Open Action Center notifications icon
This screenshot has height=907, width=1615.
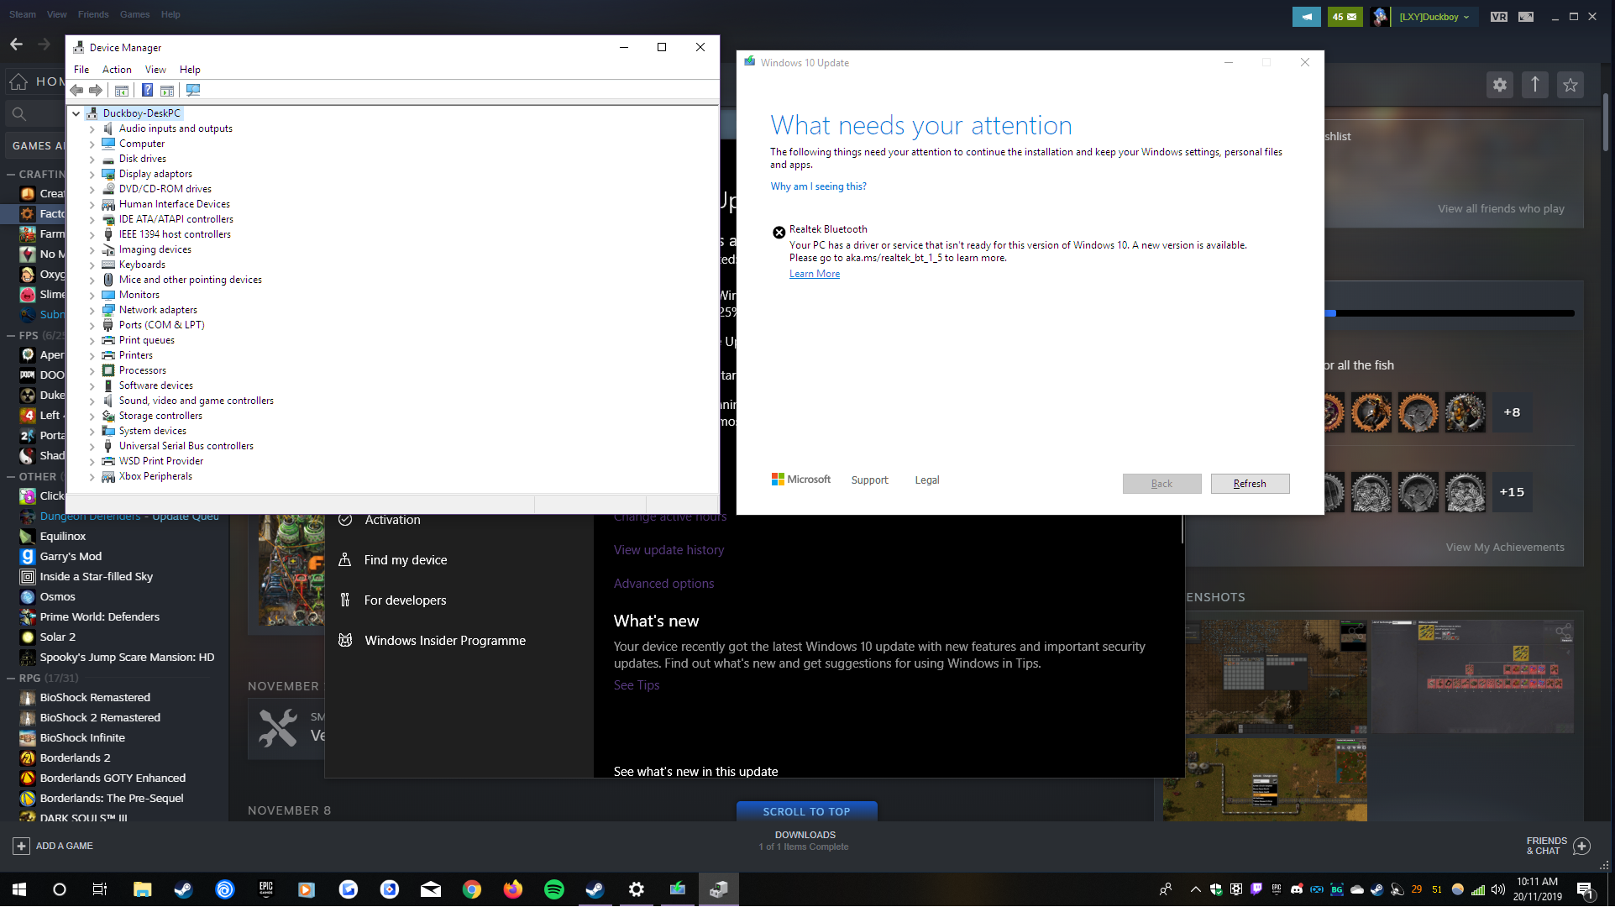[1585, 889]
